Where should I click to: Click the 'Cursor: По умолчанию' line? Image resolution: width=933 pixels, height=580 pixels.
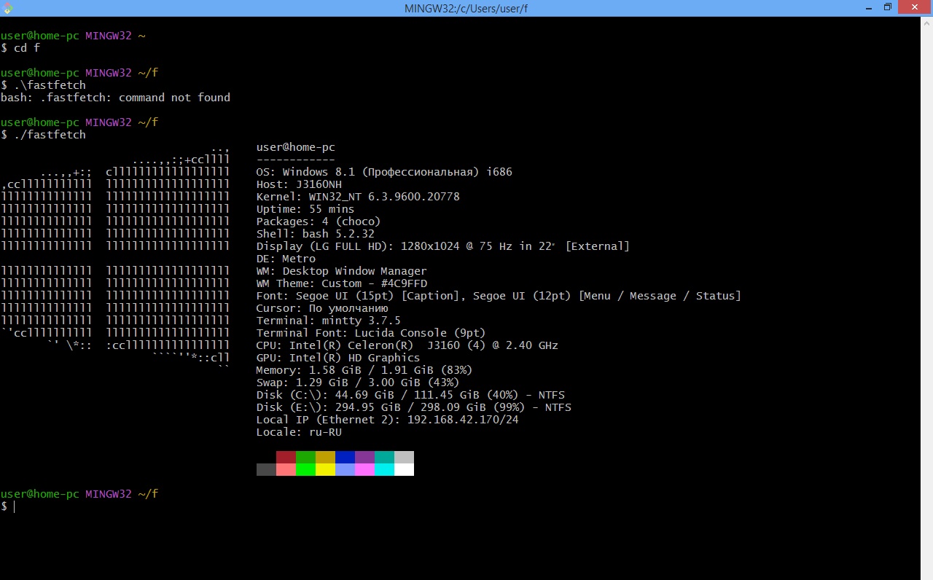coord(322,308)
